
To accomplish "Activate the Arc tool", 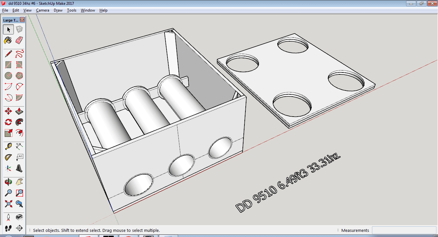I will coord(8,87).
